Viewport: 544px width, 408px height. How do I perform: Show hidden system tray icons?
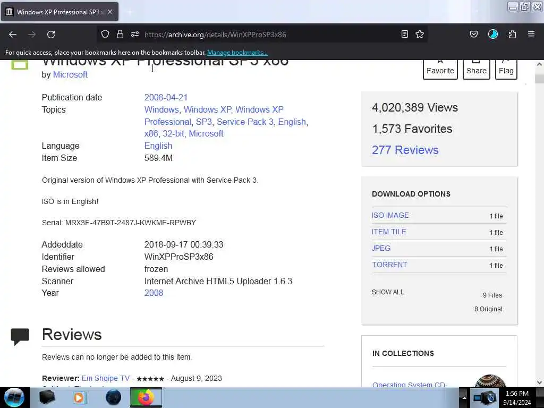pos(464,397)
